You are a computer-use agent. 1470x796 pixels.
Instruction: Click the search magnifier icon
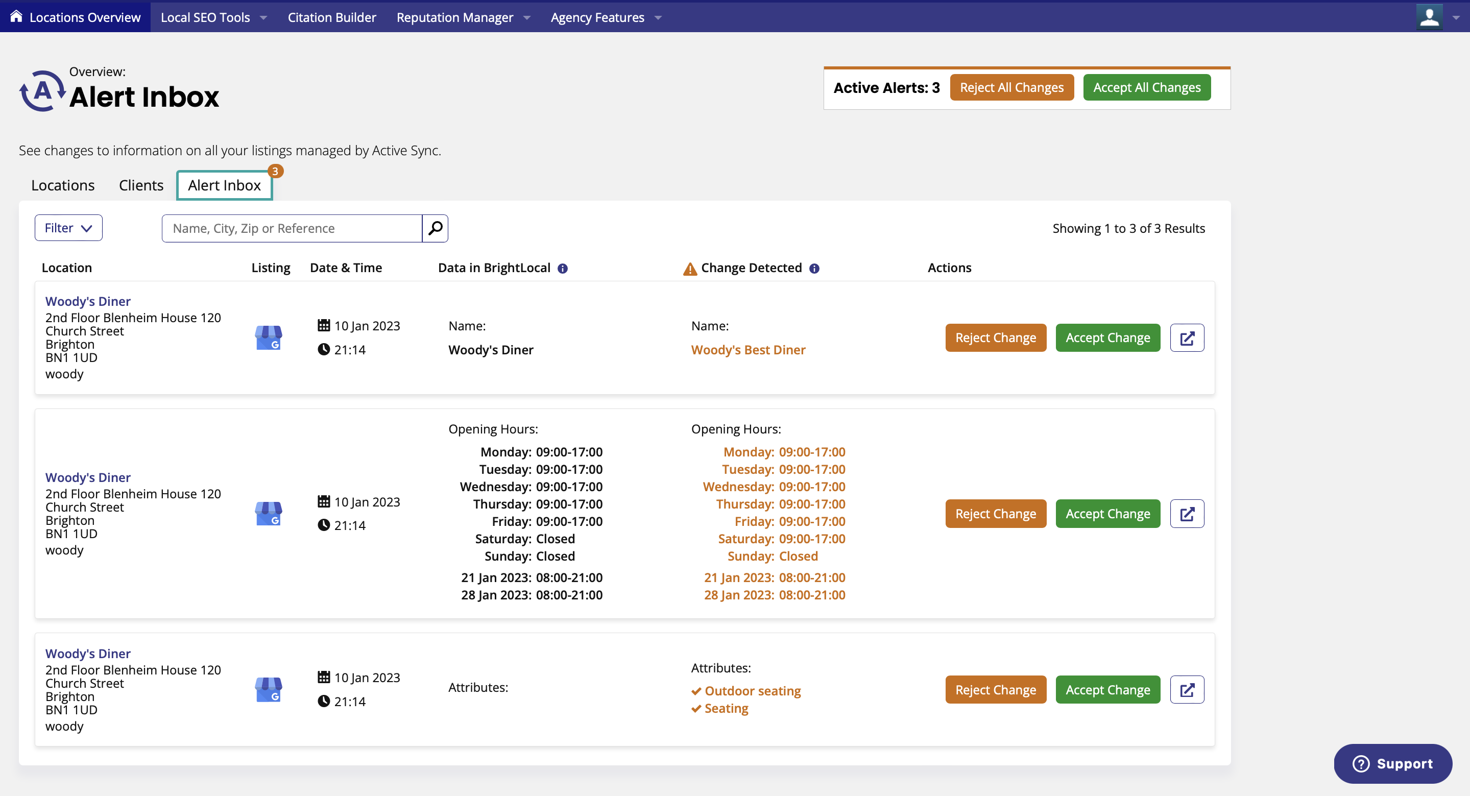point(435,228)
